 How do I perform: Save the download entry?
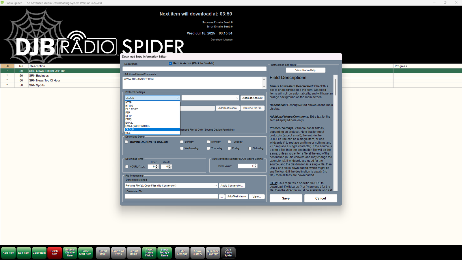click(286, 198)
